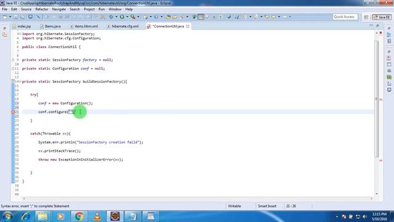Screen dimensions: 394x222
Task: Open the New file dropdown arrow
Action: click(x=10, y=17)
